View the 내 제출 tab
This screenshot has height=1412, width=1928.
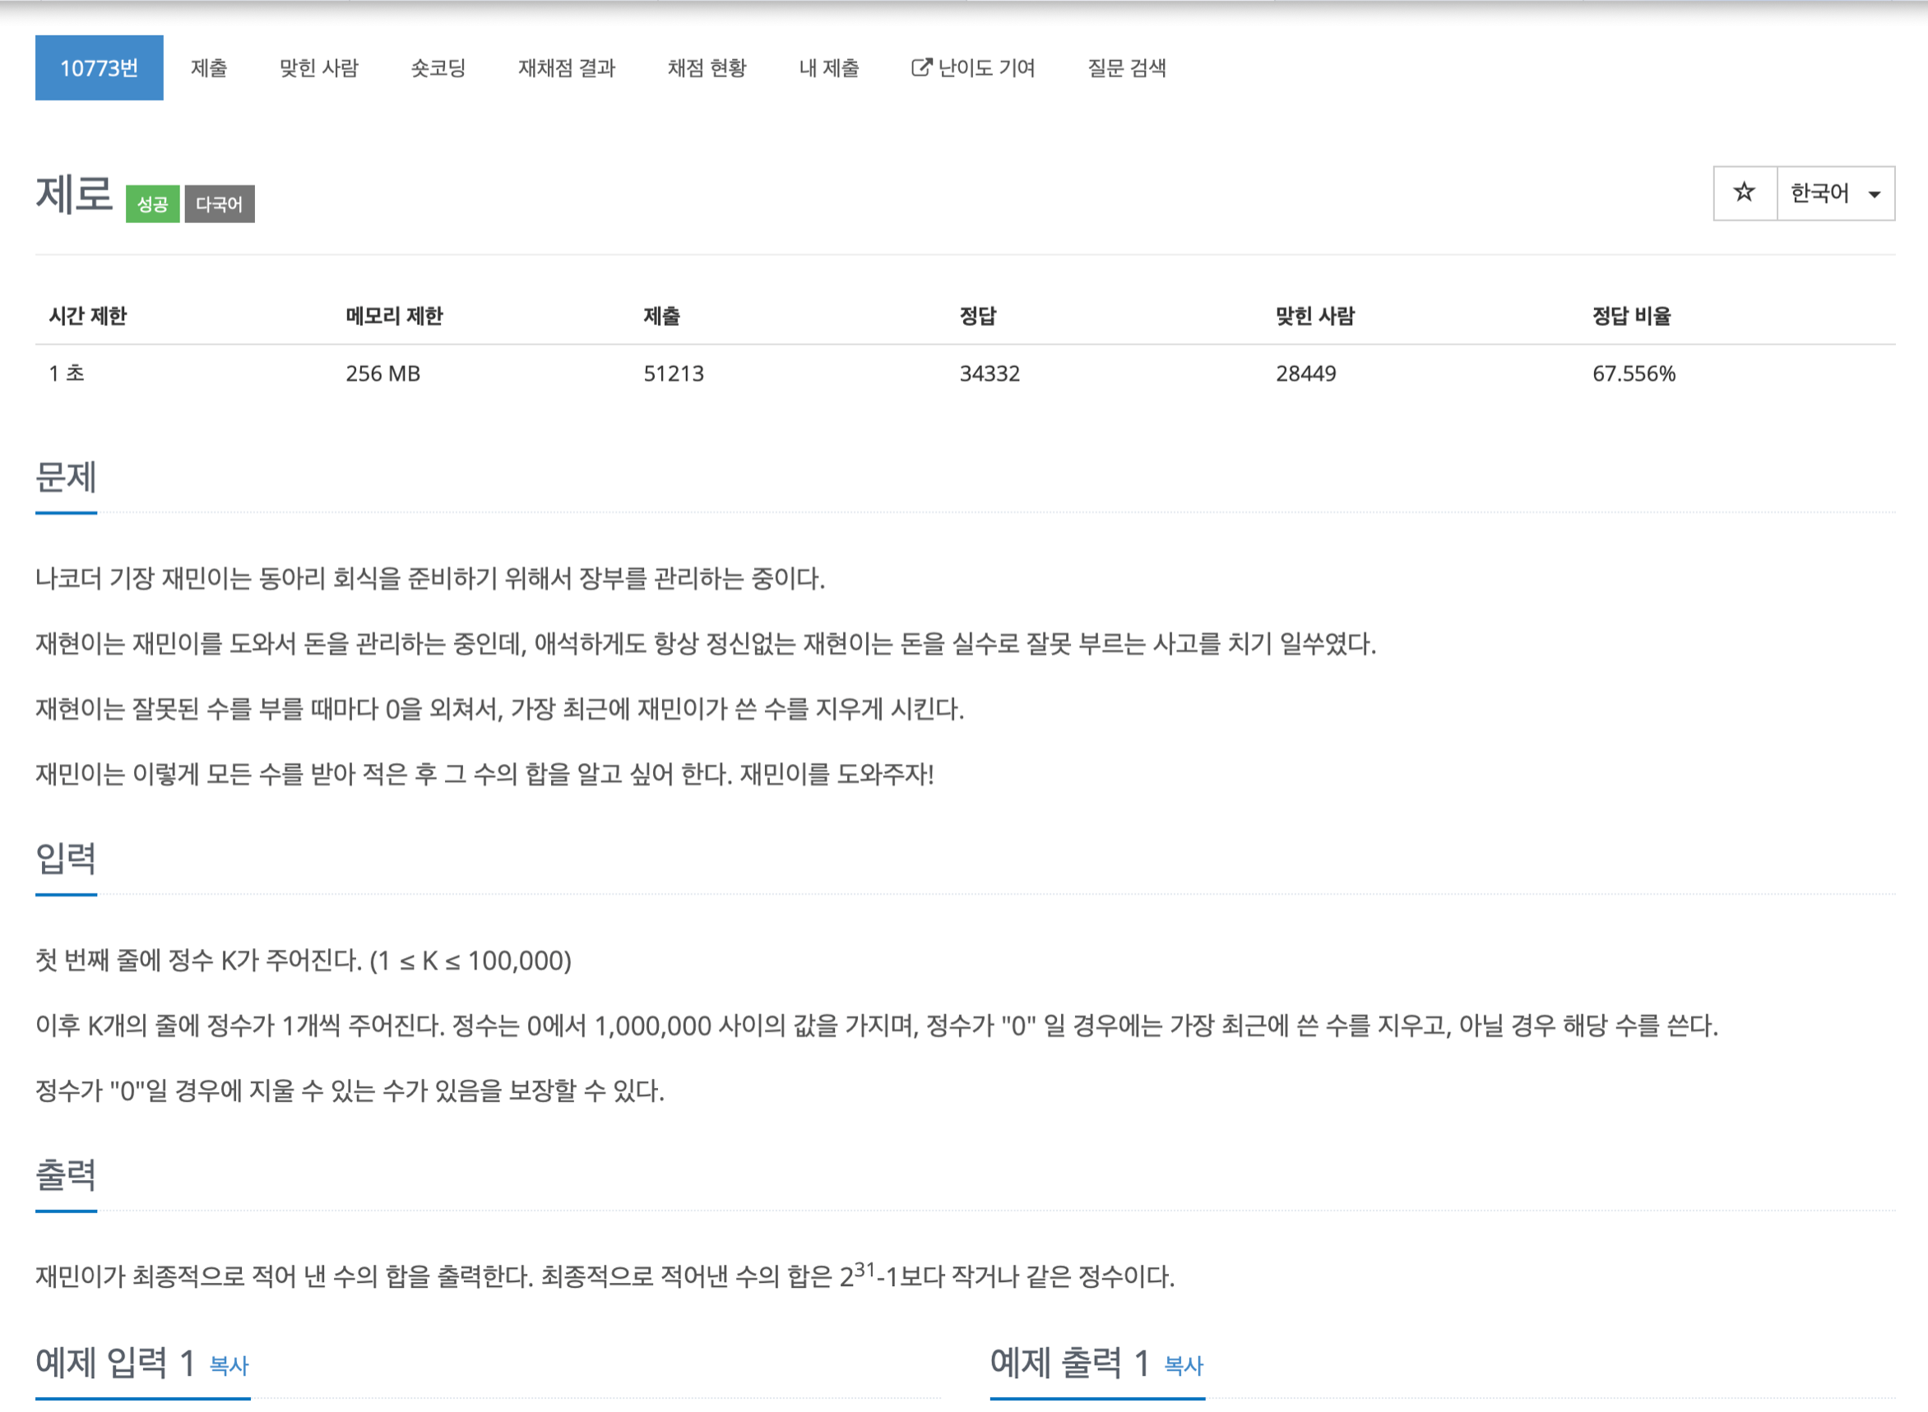[828, 67]
